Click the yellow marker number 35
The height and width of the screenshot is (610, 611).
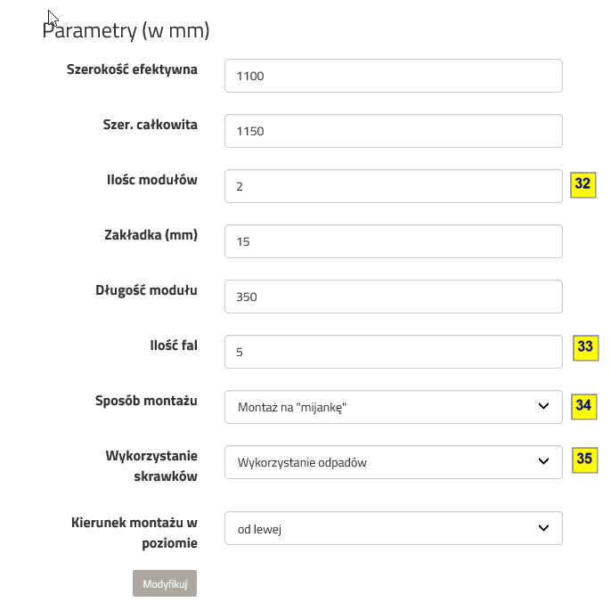(x=584, y=459)
